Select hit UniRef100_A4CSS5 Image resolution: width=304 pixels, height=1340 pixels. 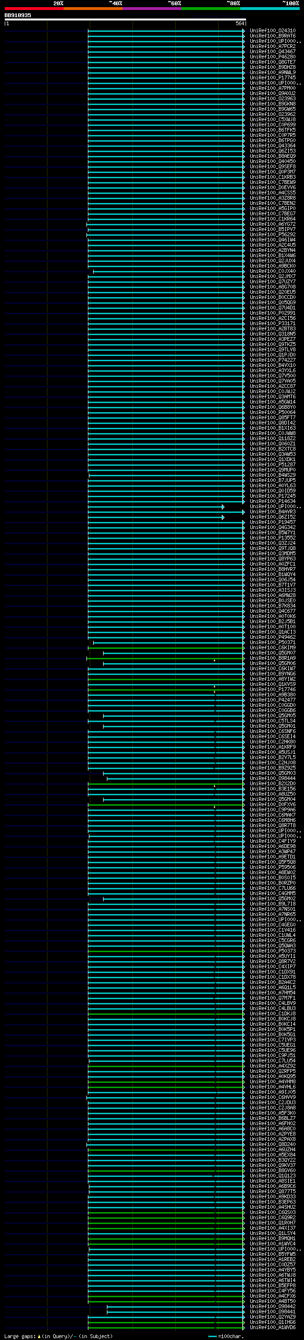pos(272,193)
